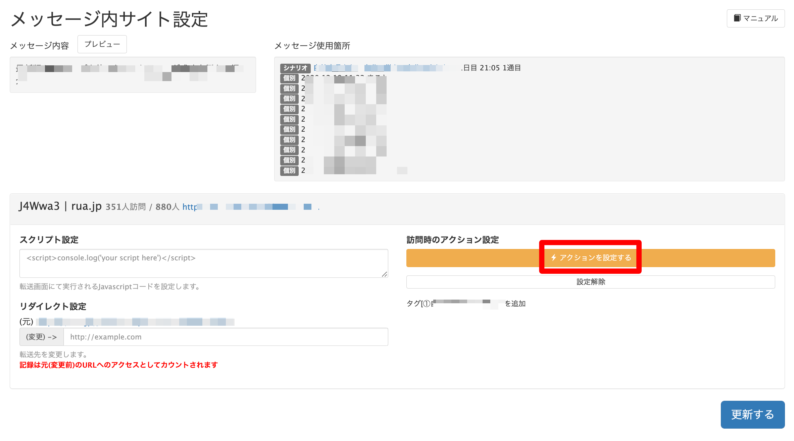Click the J4Wwa3 | rua.jp heading
Screen dimensions: 794x441
click(x=60, y=206)
